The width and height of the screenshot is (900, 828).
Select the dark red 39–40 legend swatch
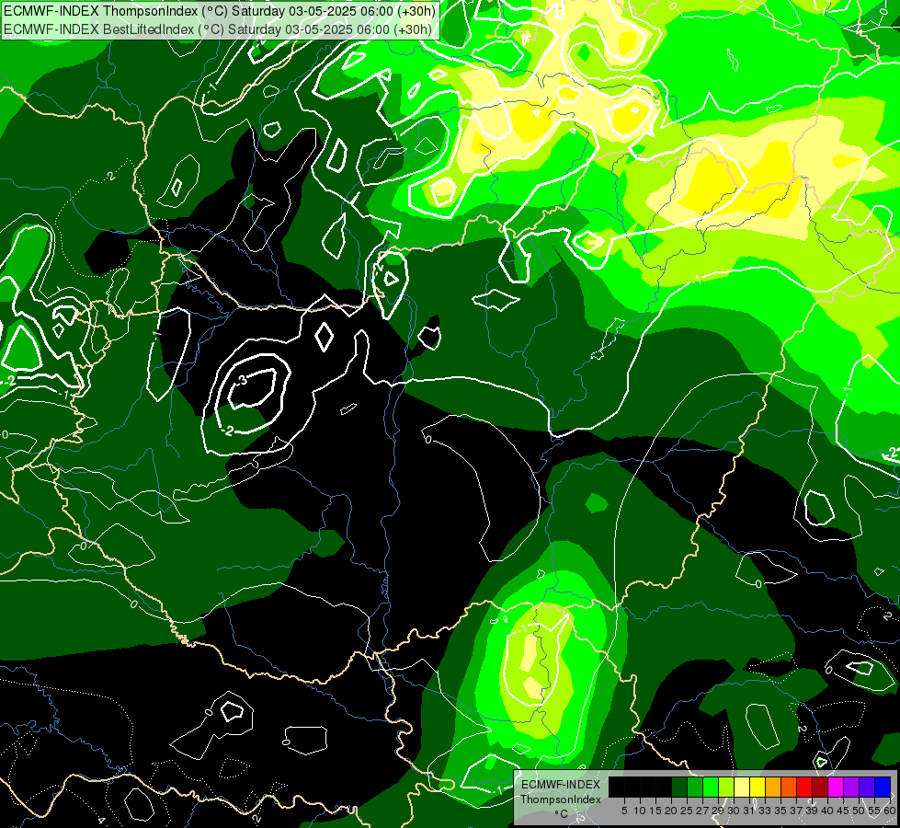tap(820, 787)
